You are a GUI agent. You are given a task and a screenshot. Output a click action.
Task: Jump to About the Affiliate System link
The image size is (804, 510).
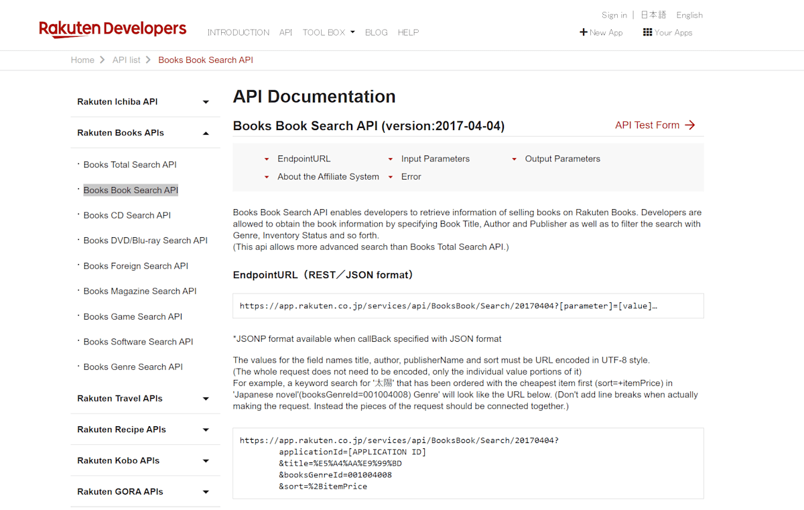(328, 177)
